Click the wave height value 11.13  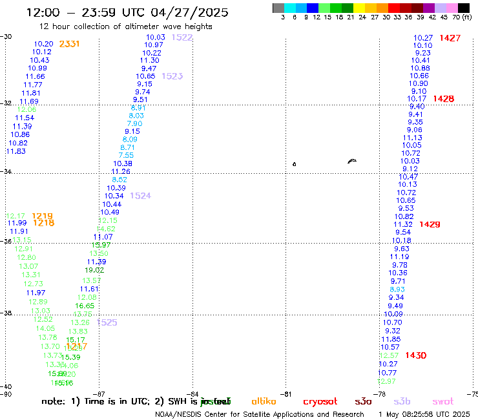[413, 138]
